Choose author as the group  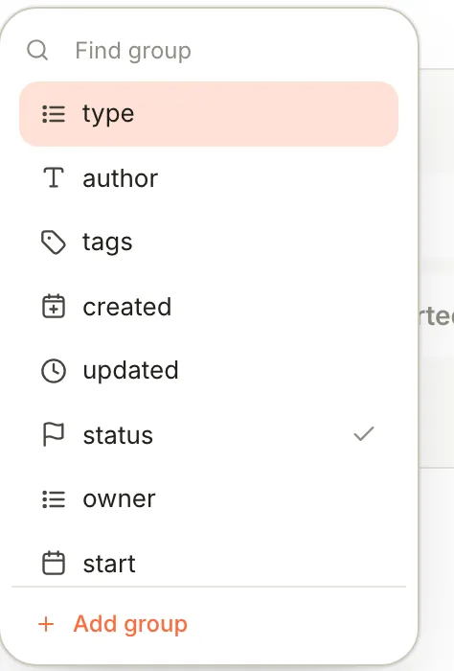[x=209, y=178]
